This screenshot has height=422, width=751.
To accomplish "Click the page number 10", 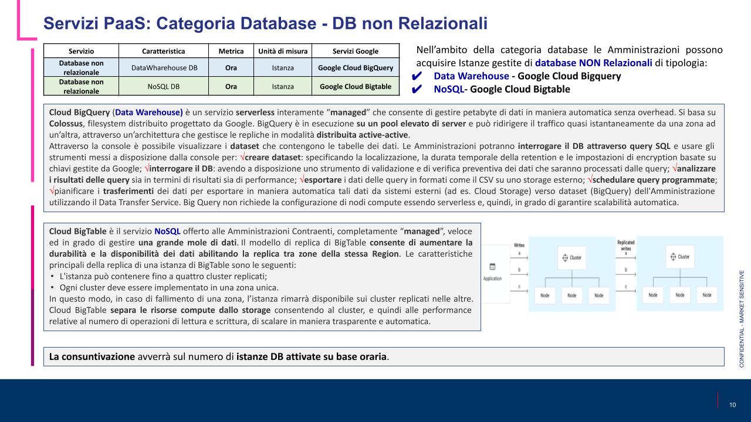I will 732,405.
